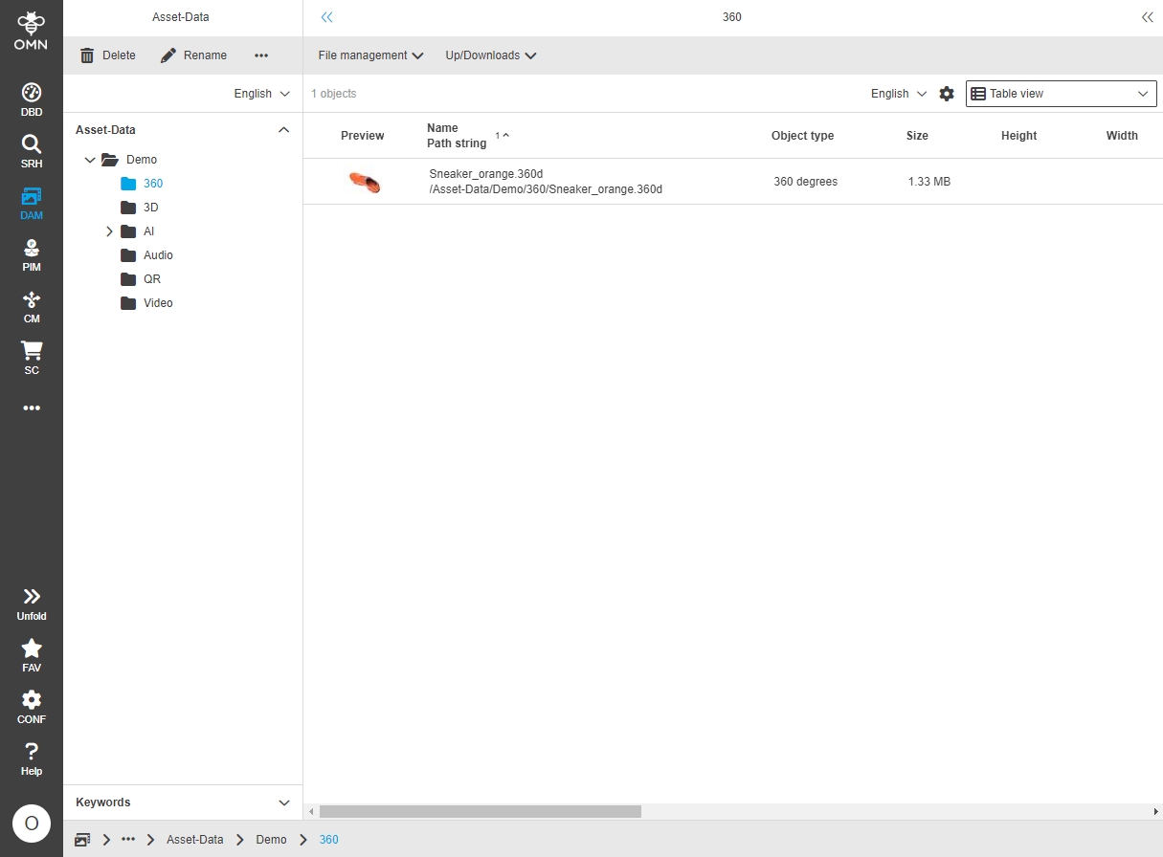Open the SRH search module
Image resolution: width=1163 pixels, height=857 pixels.
(x=32, y=151)
